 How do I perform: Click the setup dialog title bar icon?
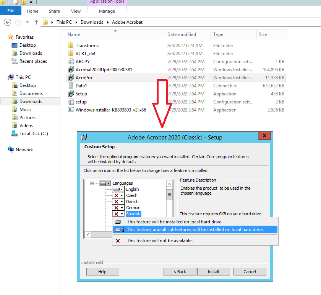point(84,137)
